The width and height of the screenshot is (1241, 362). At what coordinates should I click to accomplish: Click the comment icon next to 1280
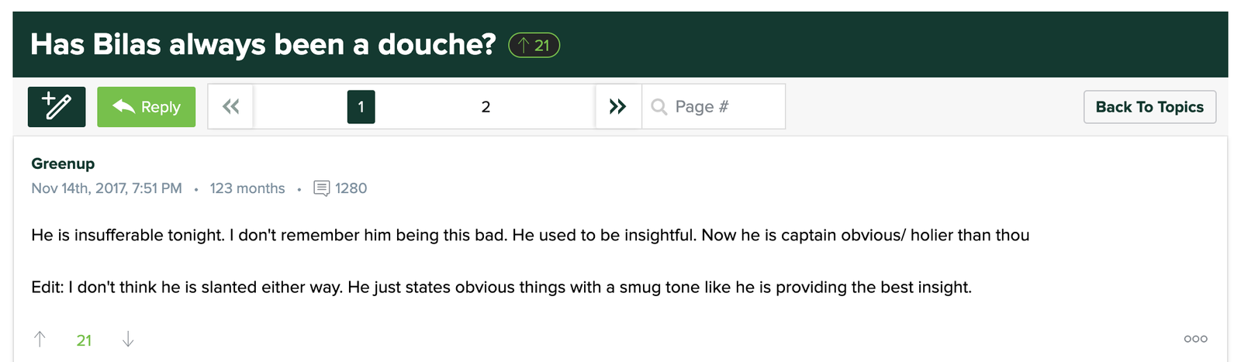pyautogui.click(x=321, y=188)
